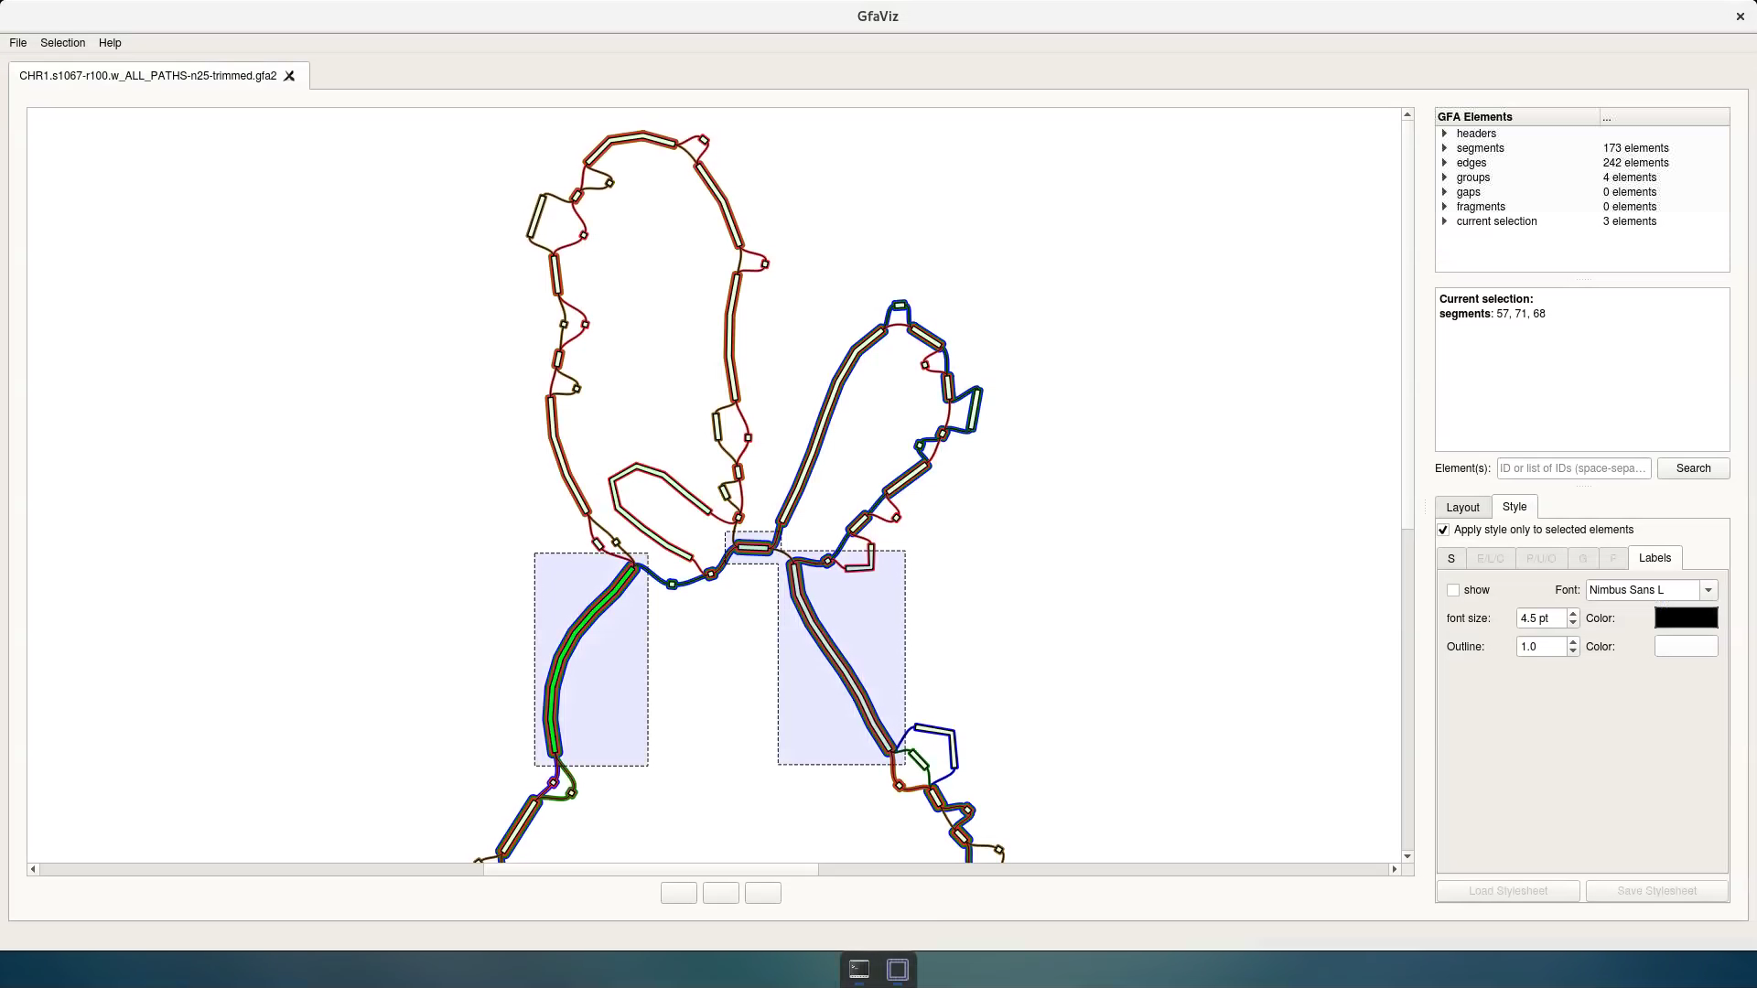Click the Element(s) ID search field
Image resolution: width=1757 pixels, height=988 pixels.
point(1574,468)
